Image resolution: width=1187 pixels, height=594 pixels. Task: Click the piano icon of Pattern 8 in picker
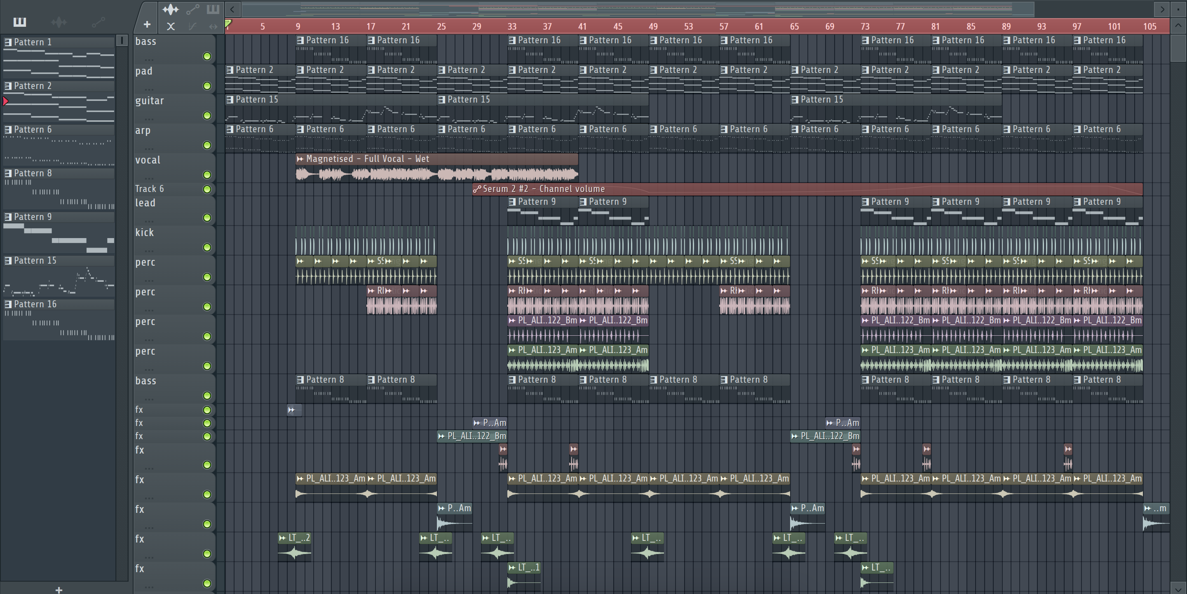[8, 173]
